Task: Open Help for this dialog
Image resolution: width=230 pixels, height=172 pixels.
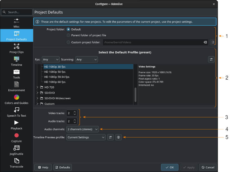Action: click(x=43, y=167)
